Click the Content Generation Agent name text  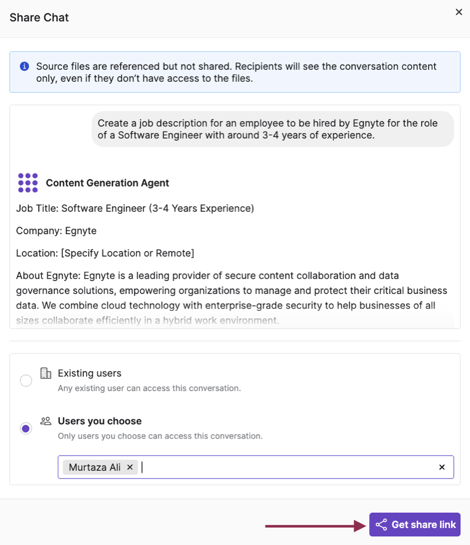[107, 182]
